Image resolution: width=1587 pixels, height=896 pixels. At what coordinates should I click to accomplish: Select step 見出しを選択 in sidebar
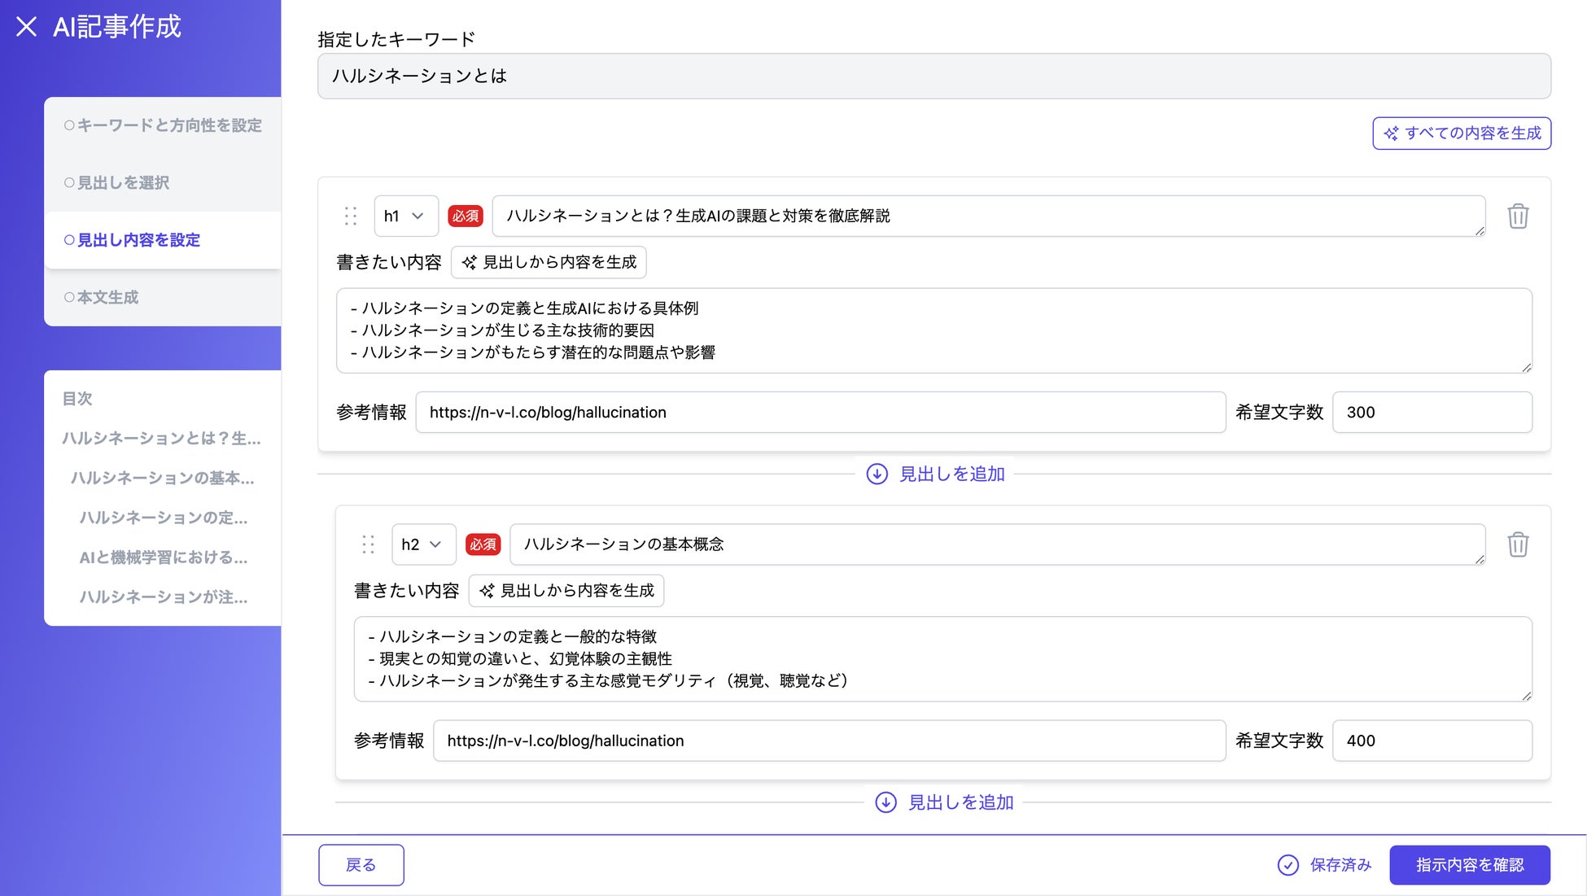point(122,183)
